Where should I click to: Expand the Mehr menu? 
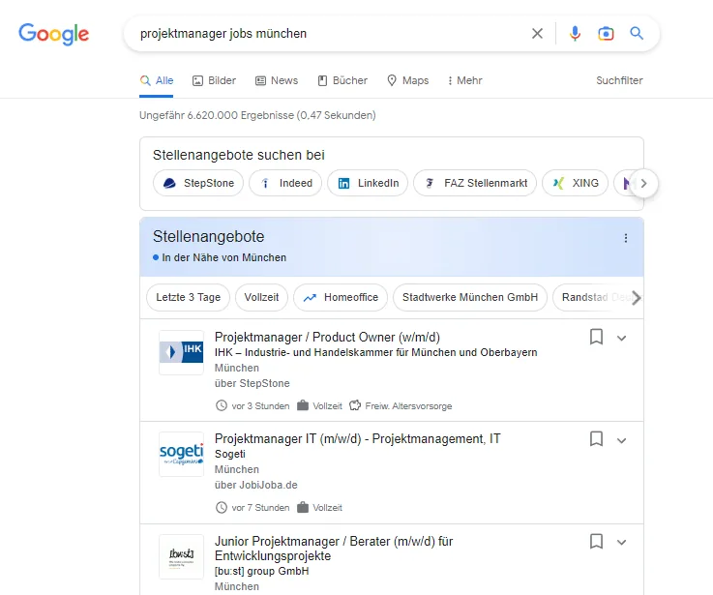pos(464,80)
